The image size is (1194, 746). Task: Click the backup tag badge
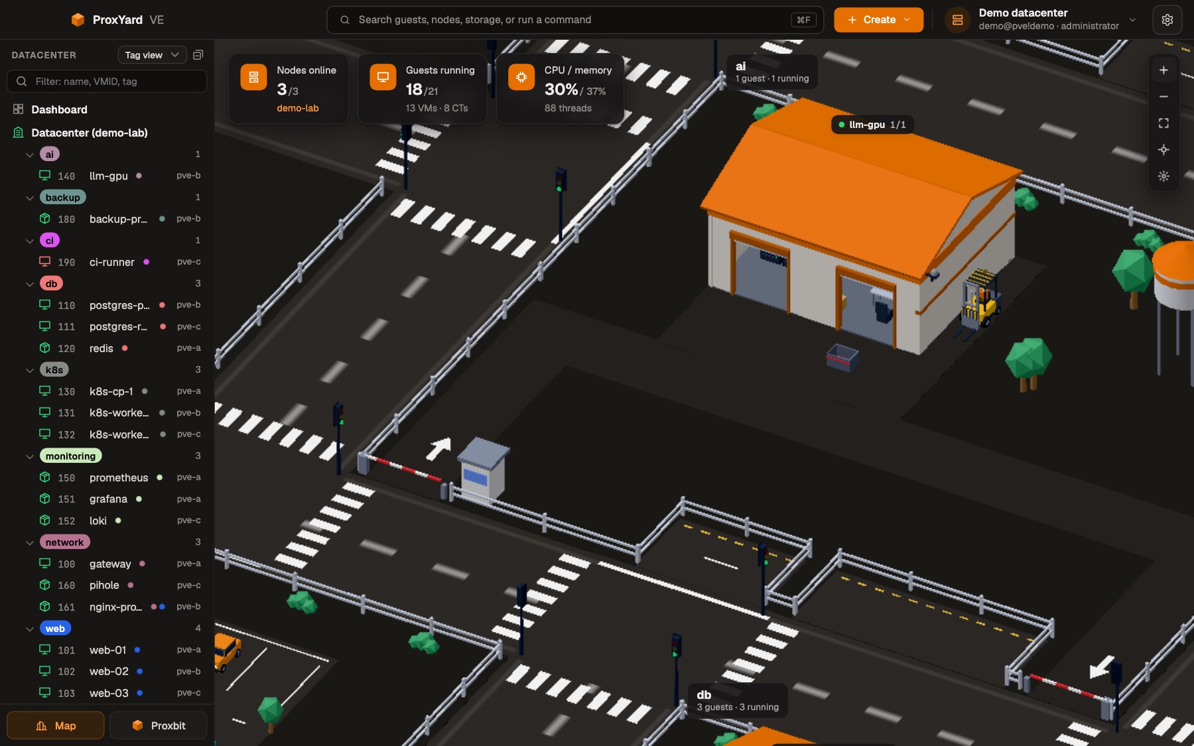pyautogui.click(x=63, y=198)
